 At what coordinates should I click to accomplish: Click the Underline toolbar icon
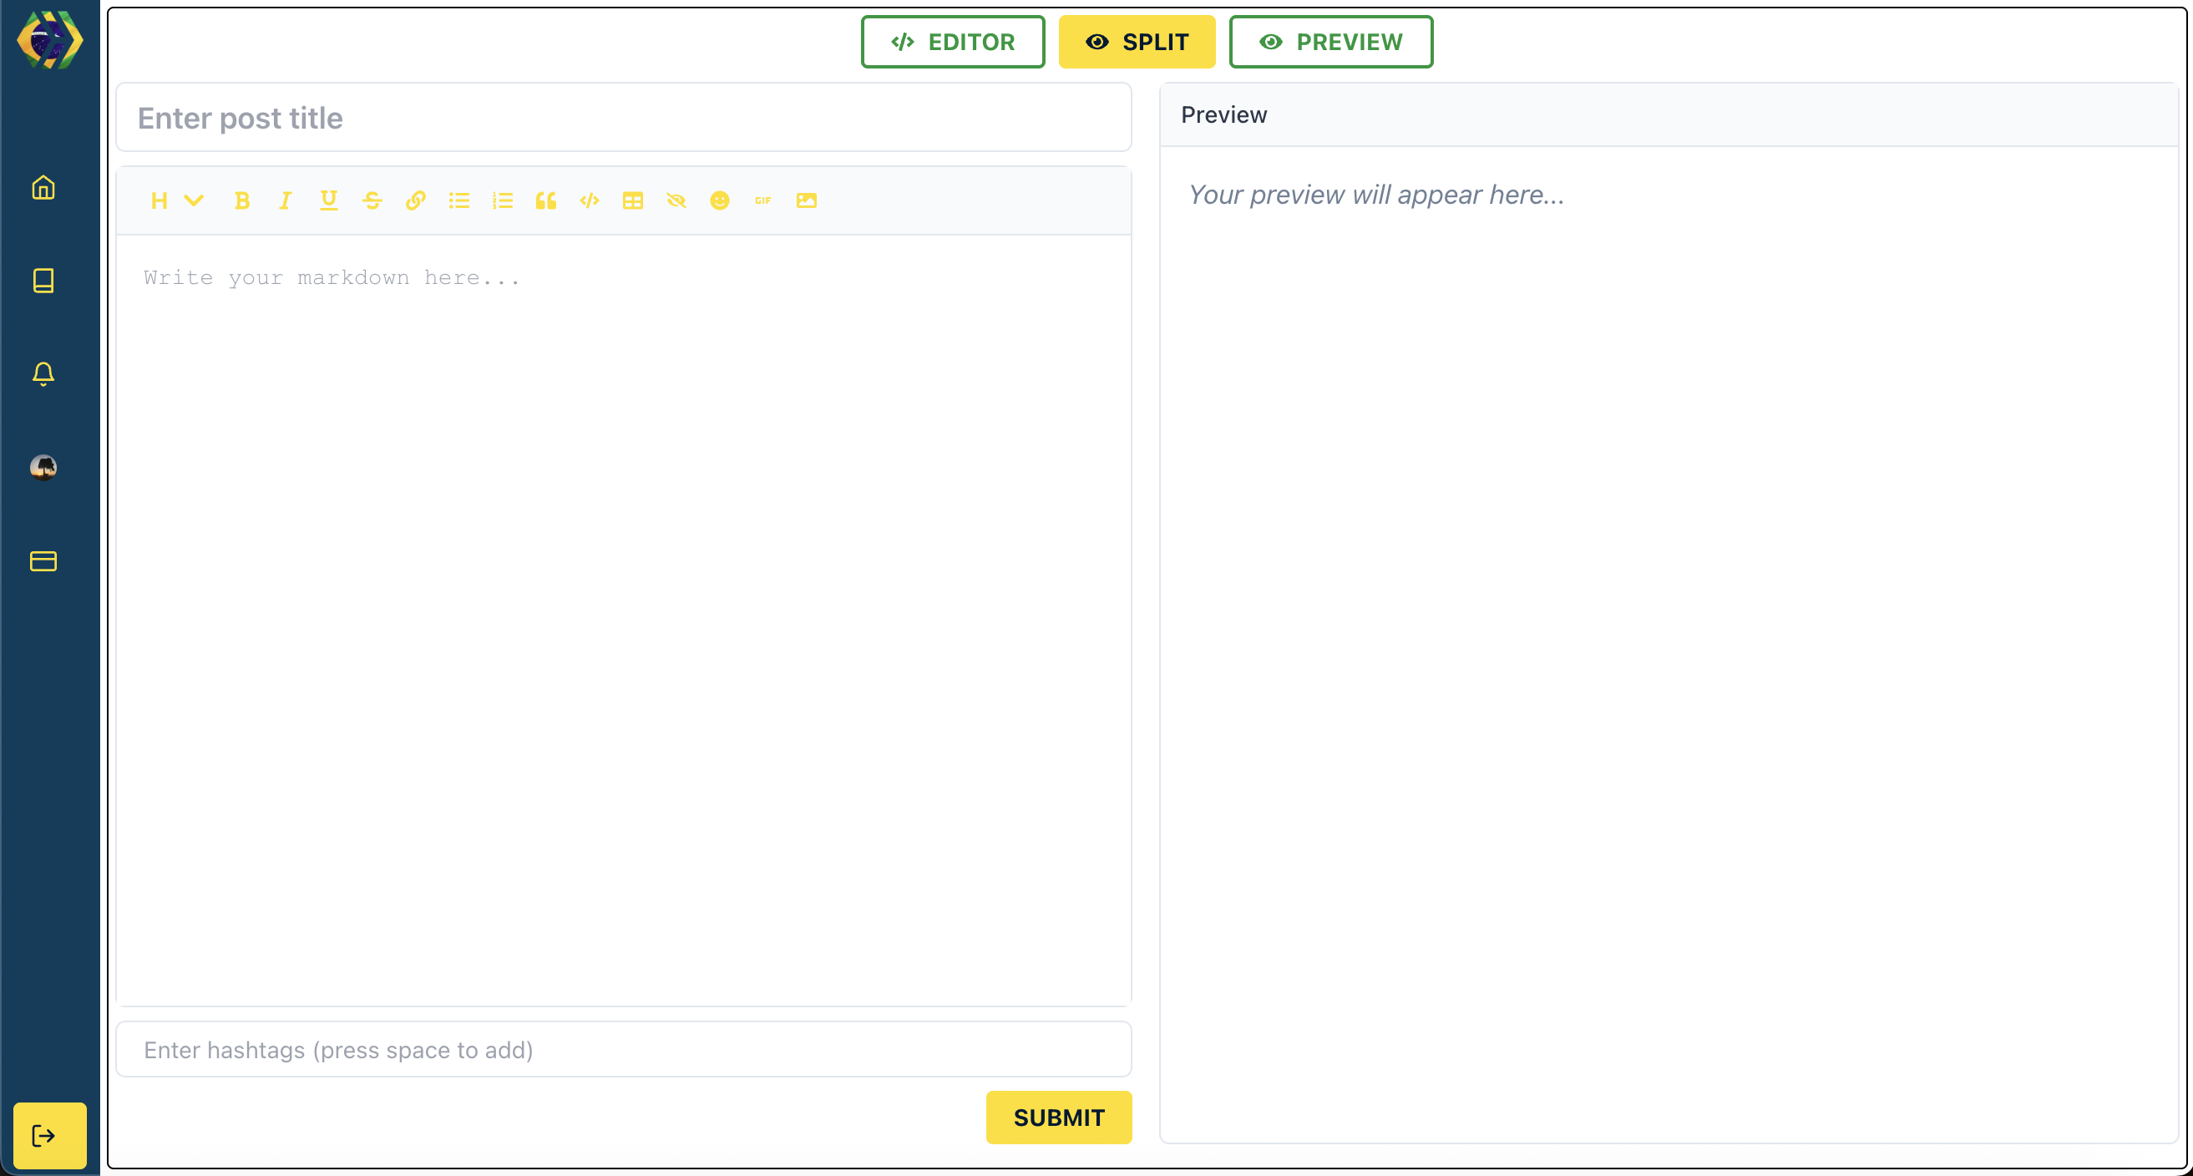pos(328,201)
